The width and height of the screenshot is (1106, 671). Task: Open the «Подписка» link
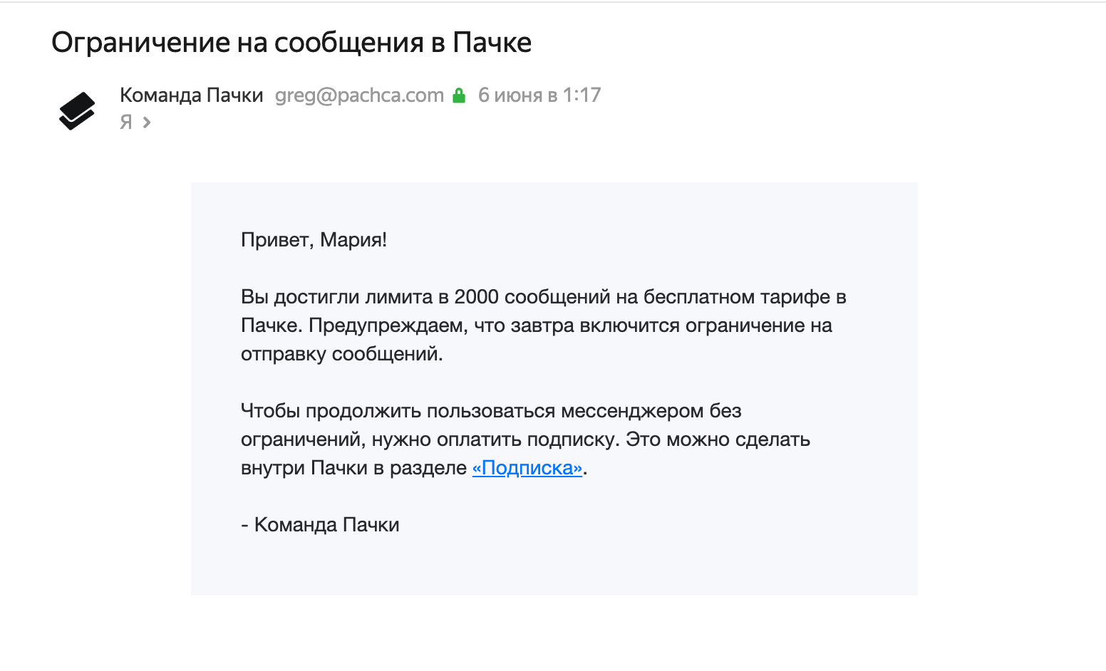(527, 468)
